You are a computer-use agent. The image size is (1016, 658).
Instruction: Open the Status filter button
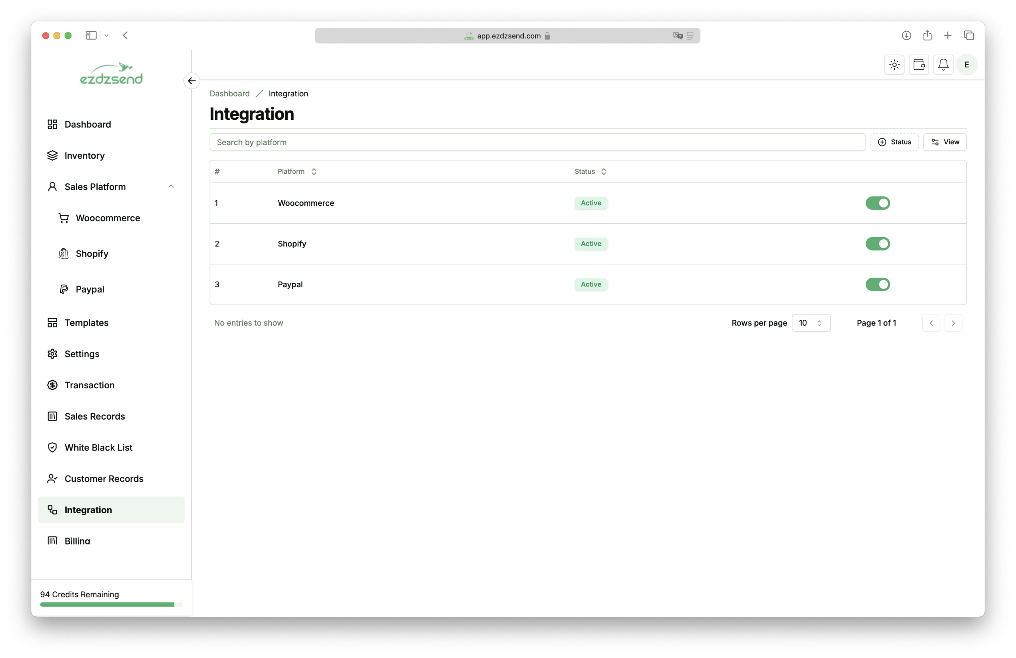(x=895, y=142)
